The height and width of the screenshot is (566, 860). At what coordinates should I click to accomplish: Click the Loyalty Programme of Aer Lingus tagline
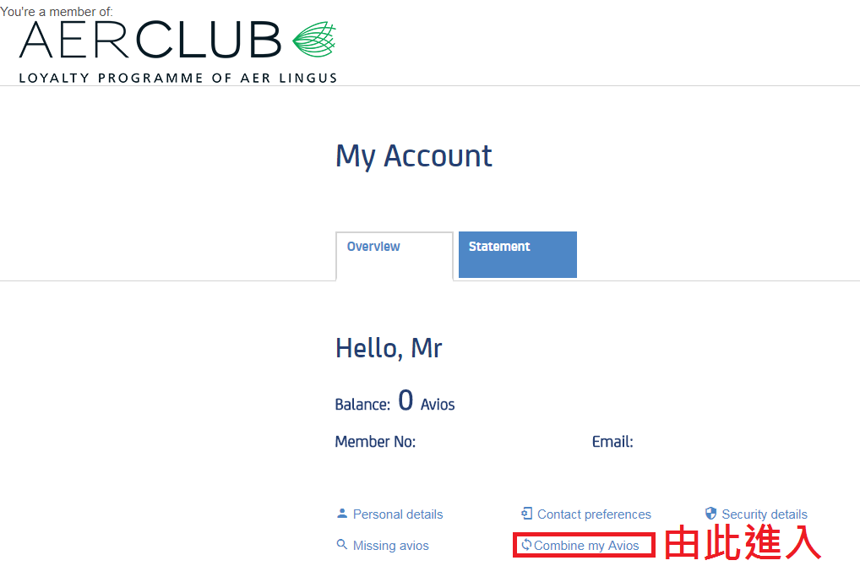177,78
